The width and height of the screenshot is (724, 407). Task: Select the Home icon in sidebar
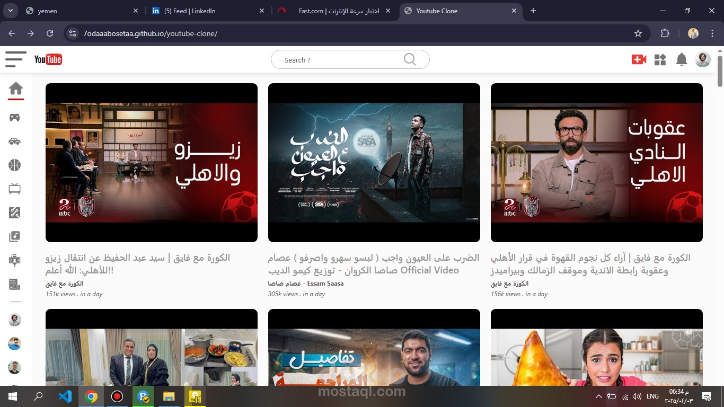(16, 89)
